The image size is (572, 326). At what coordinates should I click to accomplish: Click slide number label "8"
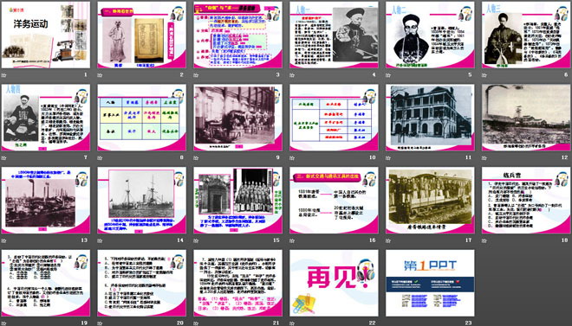[x=182, y=157]
